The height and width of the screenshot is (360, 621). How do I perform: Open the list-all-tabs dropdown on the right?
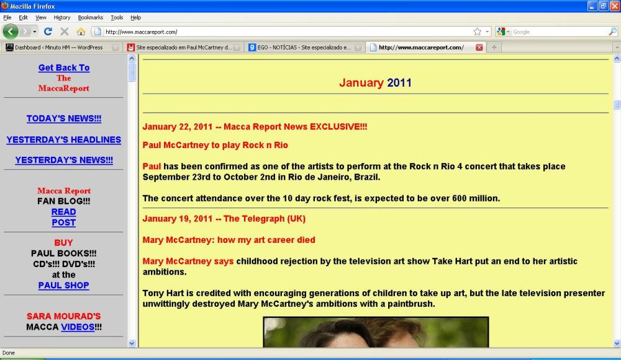tap(616, 46)
